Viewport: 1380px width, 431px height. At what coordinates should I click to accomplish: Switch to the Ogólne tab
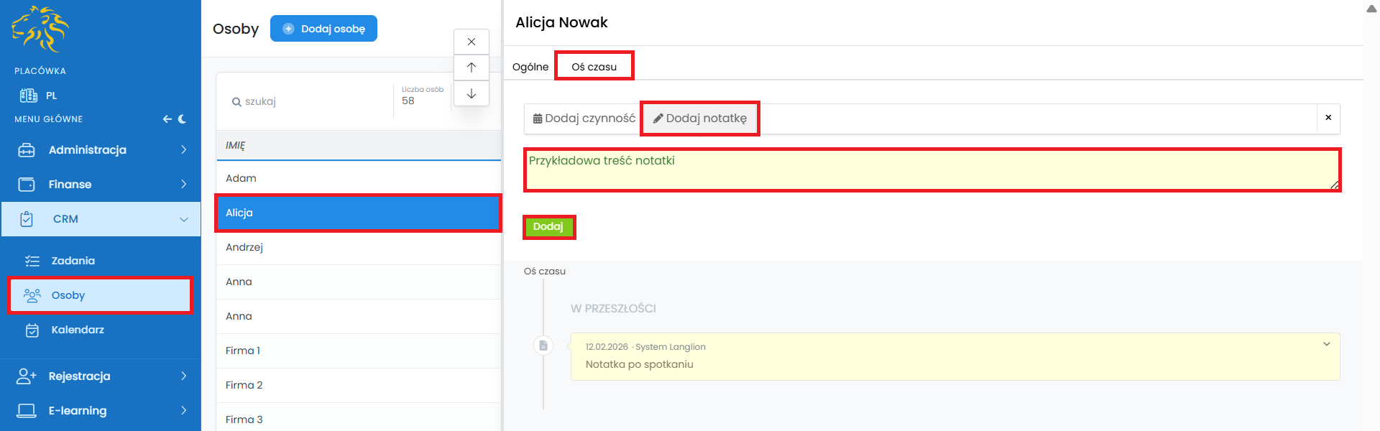(x=530, y=67)
